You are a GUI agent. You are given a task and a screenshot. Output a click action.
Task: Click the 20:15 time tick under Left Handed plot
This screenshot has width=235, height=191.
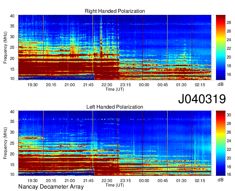51,181
